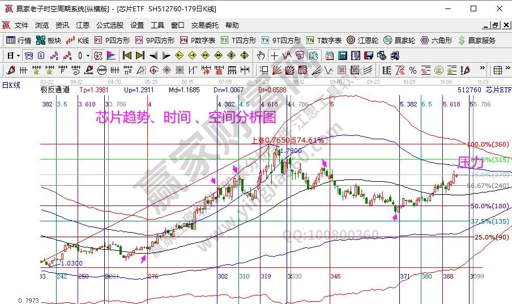This screenshot has height=304, width=512.
Task: Click the floppy disk save icon
Action: coord(369,55)
